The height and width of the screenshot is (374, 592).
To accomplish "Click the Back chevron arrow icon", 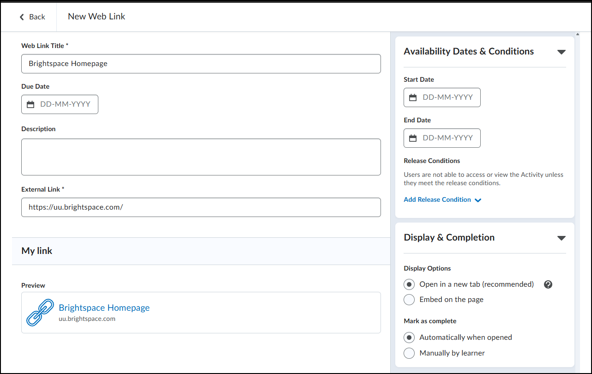I will pyautogui.click(x=21, y=17).
